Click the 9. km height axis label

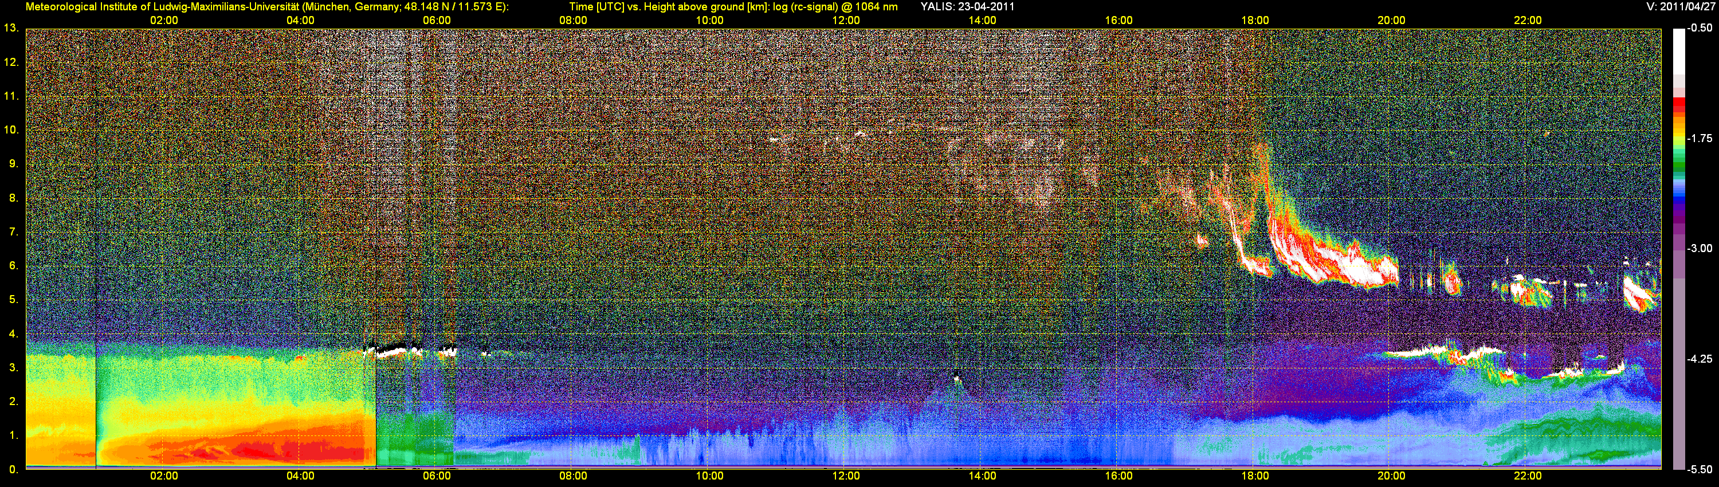tap(13, 163)
